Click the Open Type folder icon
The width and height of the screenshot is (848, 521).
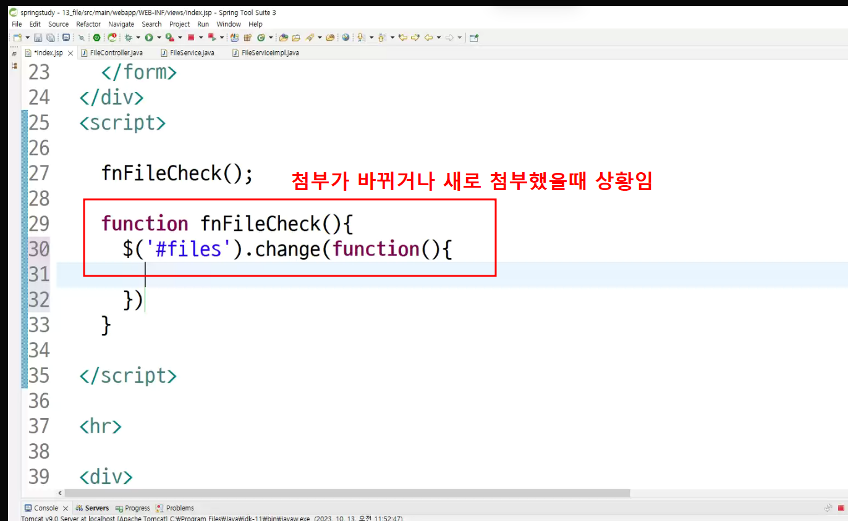pyautogui.click(x=284, y=38)
